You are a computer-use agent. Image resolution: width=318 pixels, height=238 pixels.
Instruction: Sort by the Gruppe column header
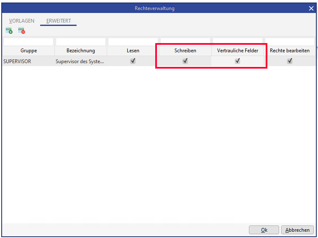click(x=28, y=51)
